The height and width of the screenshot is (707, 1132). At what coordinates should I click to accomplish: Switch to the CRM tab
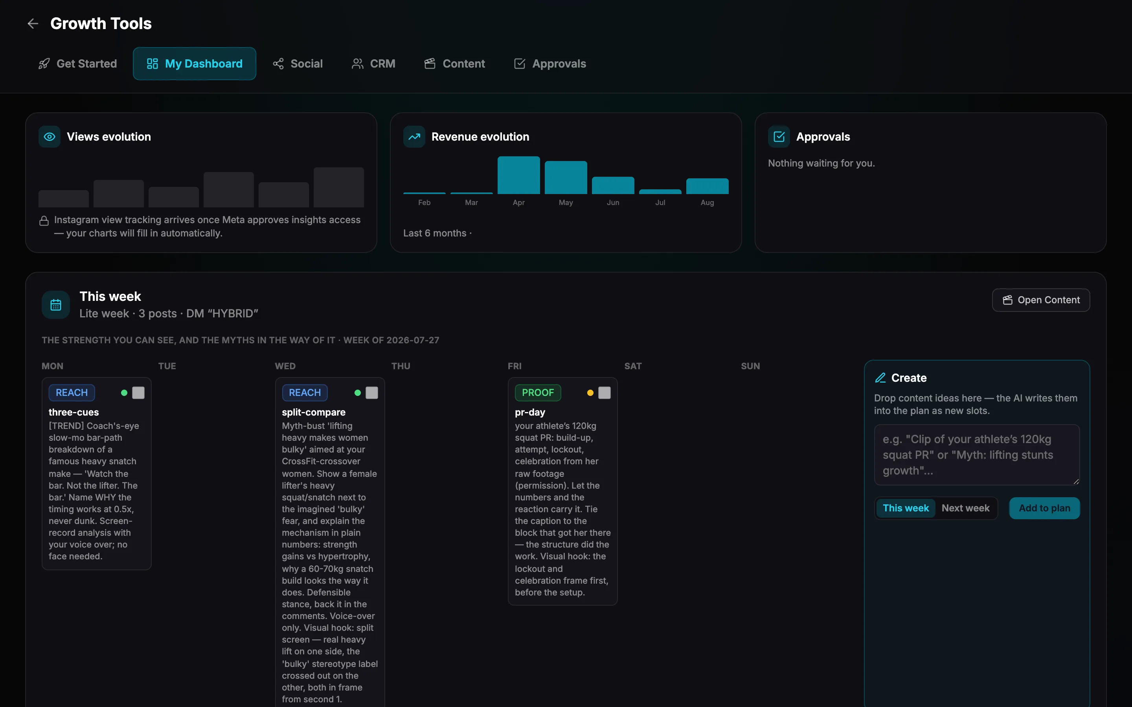coord(374,64)
